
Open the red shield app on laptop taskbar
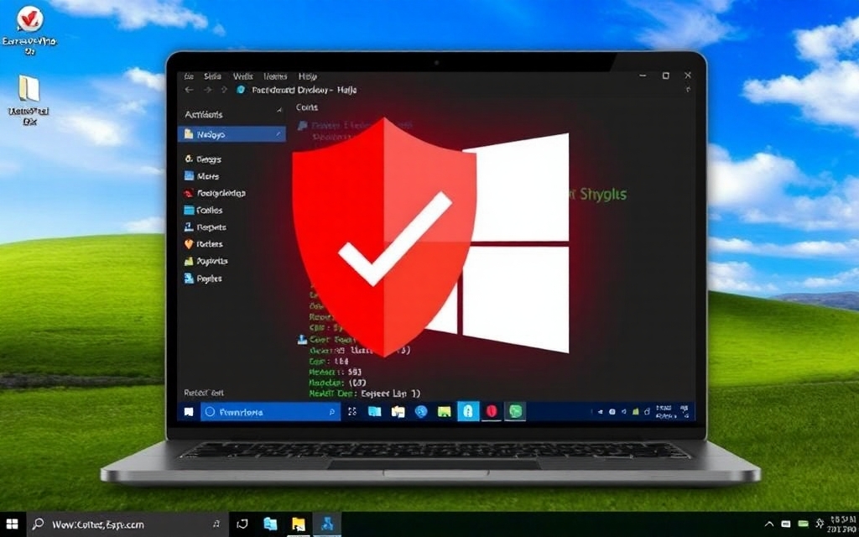[492, 411]
